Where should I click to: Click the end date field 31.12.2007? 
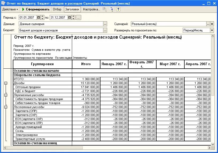[59, 18]
